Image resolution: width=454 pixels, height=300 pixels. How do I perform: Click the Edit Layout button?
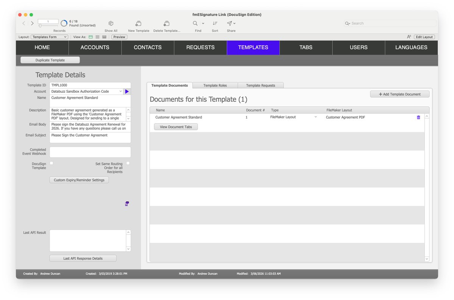point(424,37)
